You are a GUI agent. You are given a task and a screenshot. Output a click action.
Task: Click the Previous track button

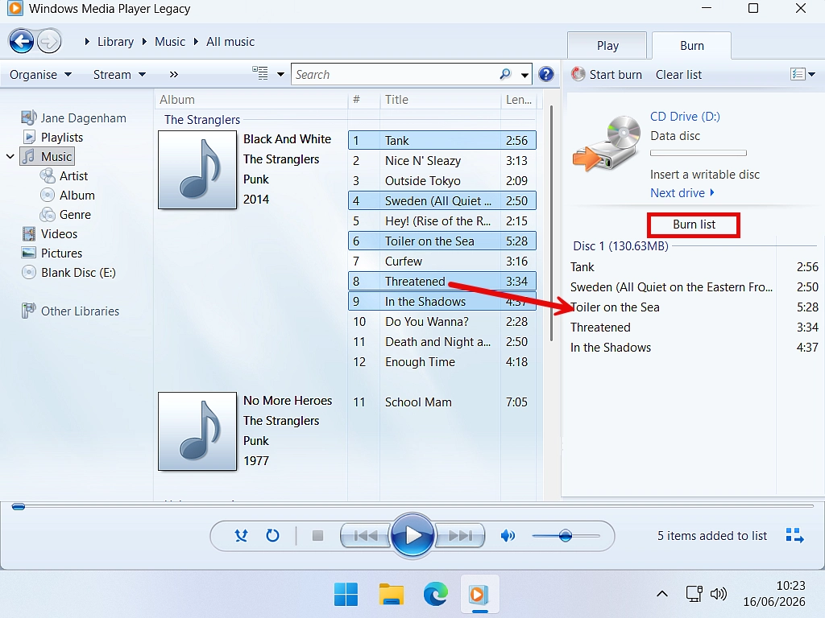pyautogui.click(x=366, y=535)
